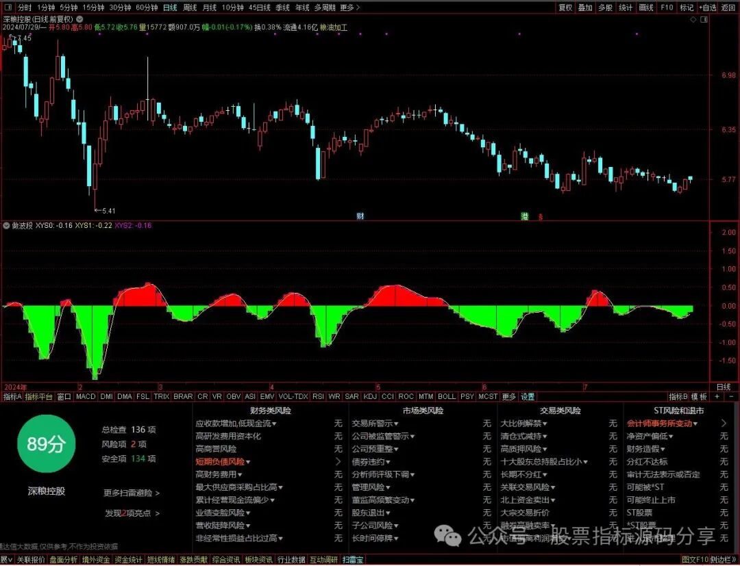Expand the 展 menu at bottom left
The height and width of the screenshot is (566, 740).
pyautogui.click(x=7, y=560)
